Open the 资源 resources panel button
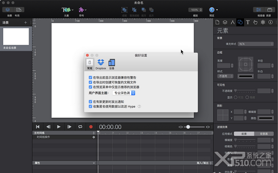The image size is (278, 173). [x=270, y=10]
